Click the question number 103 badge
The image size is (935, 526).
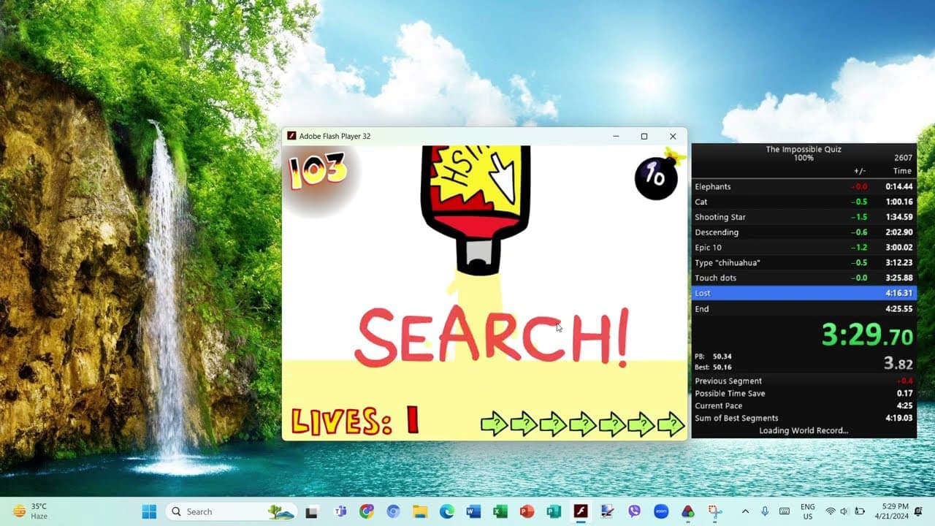coord(318,171)
